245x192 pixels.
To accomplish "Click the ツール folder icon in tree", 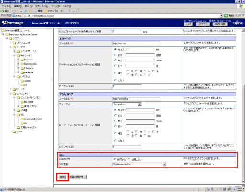I will (14, 132).
